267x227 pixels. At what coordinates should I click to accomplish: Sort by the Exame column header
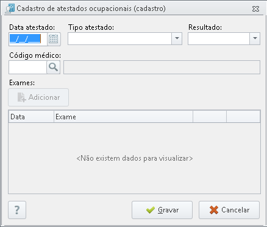coord(123,117)
